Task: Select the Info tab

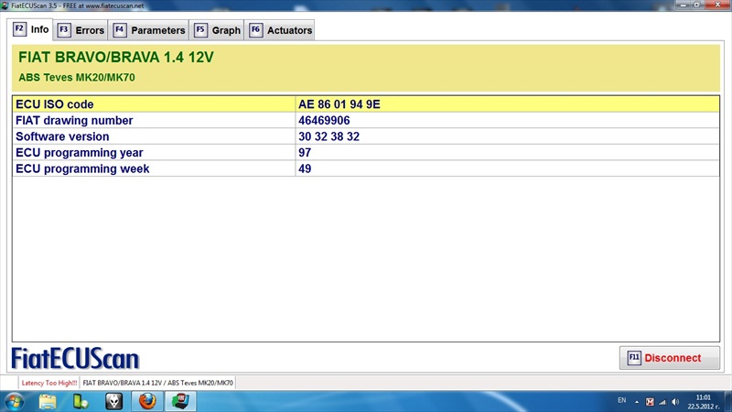Action: click(31, 29)
